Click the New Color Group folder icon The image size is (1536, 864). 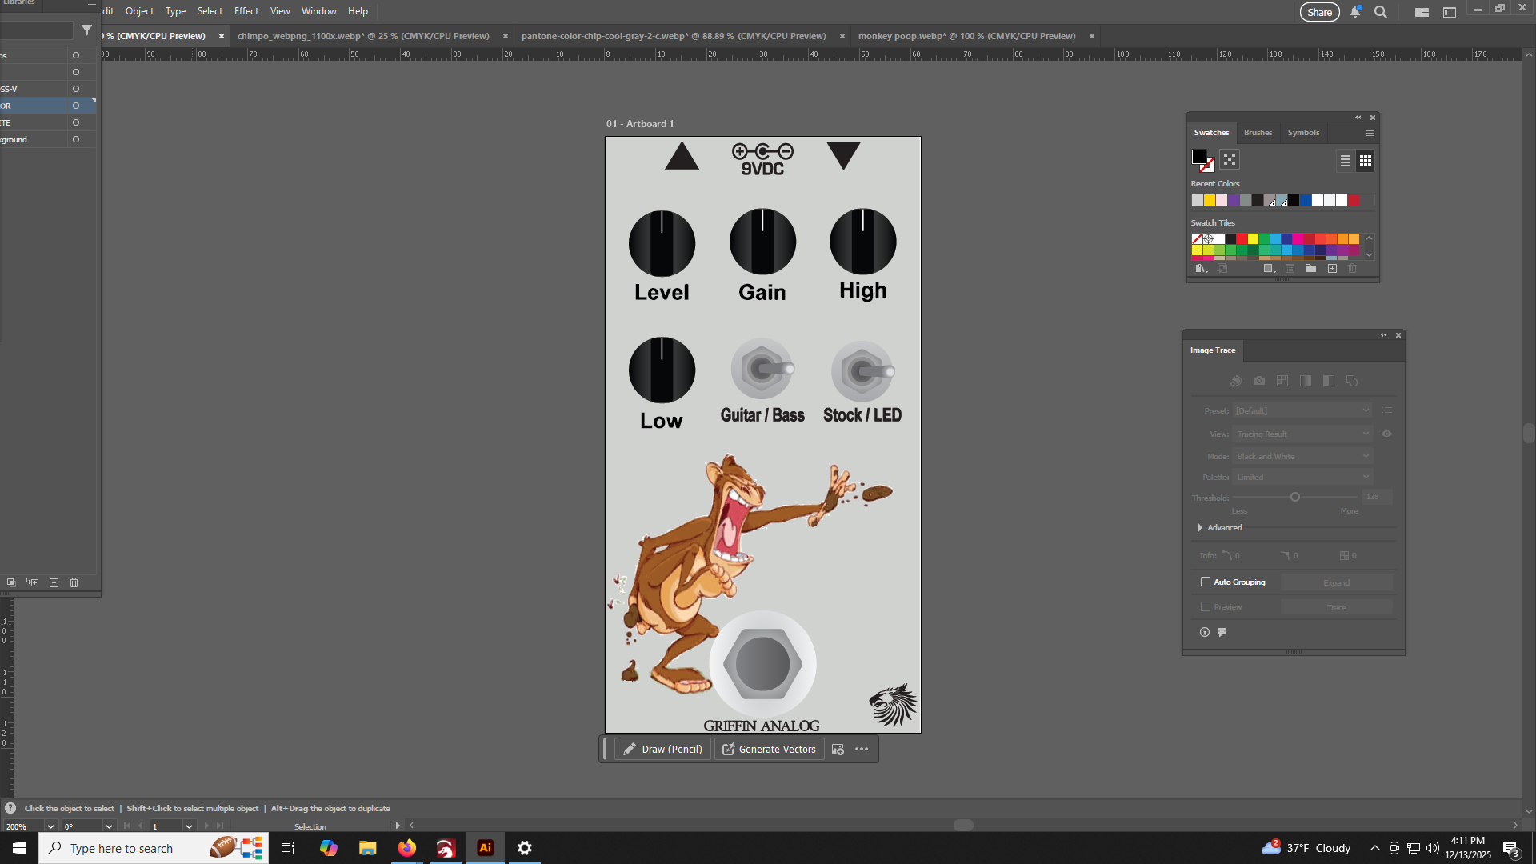coord(1310,269)
